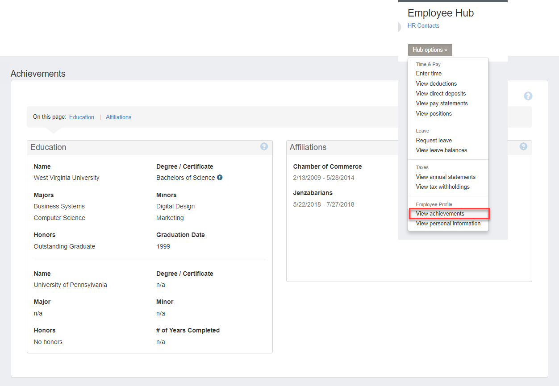The image size is (559, 386).
Task: Open View personal information
Action: (448, 223)
